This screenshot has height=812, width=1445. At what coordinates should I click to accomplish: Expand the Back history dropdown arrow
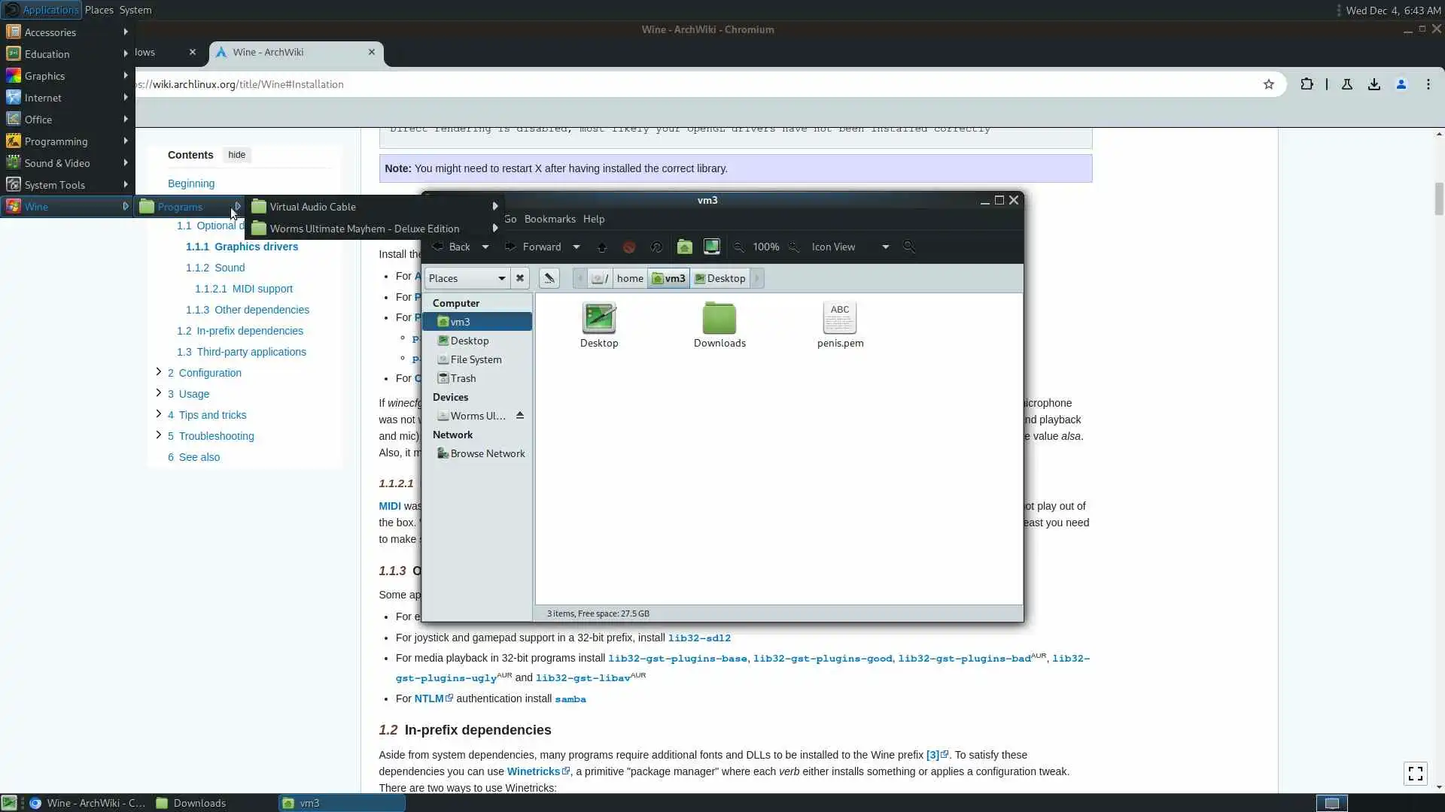[x=485, y=247]
